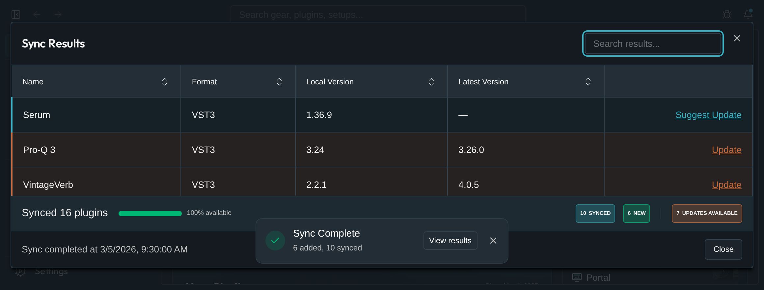Click local version 3.24
Viewport: 764px width, 290px height.
[x=315, y=150]
